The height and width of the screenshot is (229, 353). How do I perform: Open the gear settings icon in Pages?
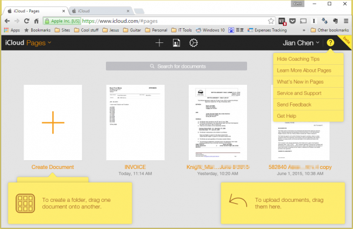194,42
